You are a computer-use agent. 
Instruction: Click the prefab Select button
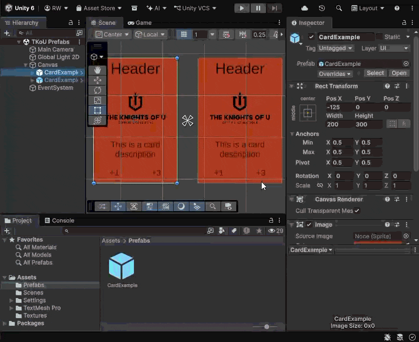[375, 73]
